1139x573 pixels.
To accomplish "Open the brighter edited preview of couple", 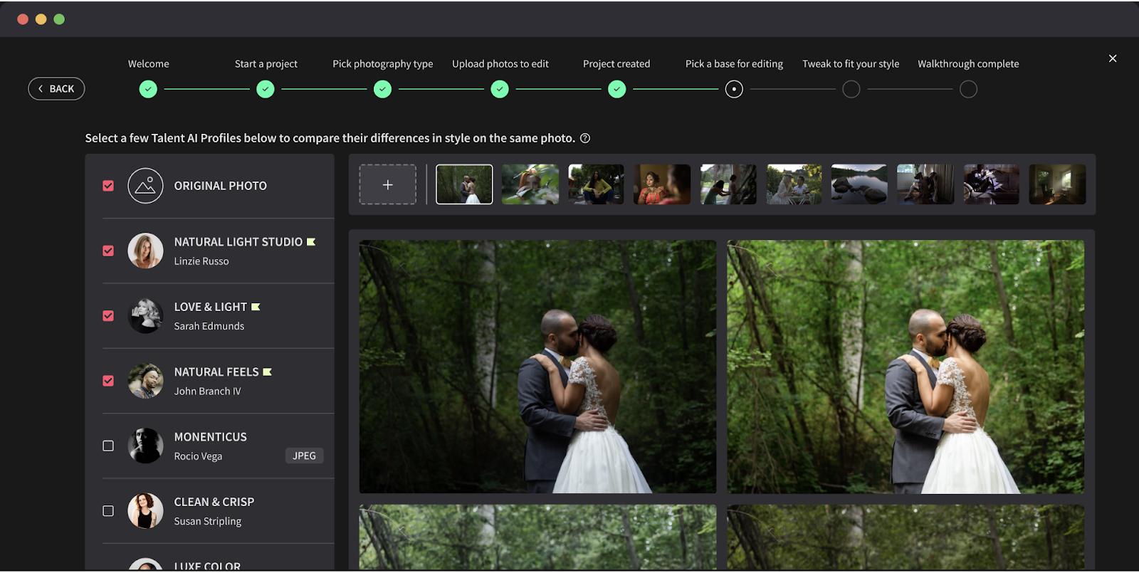I will coord(906,367).
